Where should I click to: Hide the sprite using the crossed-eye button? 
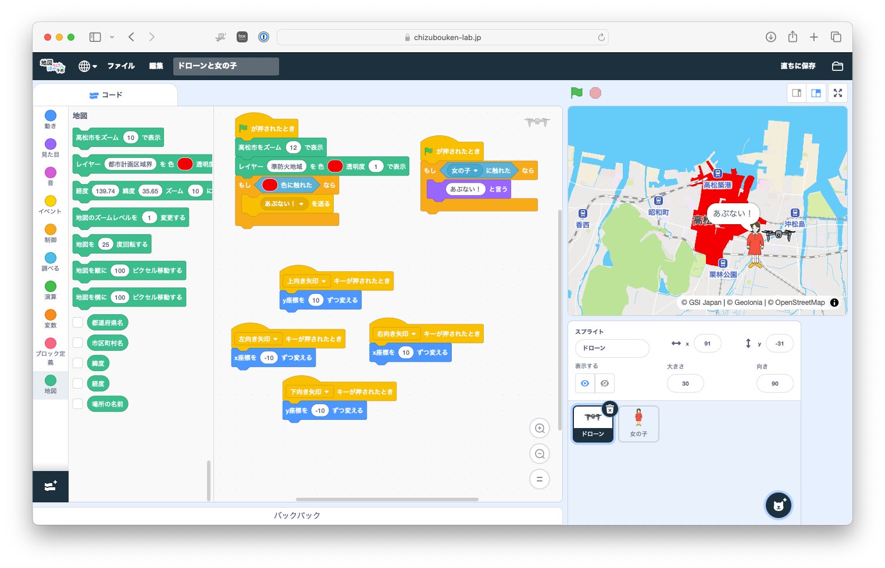pos(605,383)
